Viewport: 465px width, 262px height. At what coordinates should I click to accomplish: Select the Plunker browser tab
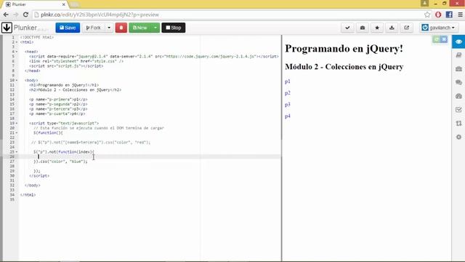34,4
